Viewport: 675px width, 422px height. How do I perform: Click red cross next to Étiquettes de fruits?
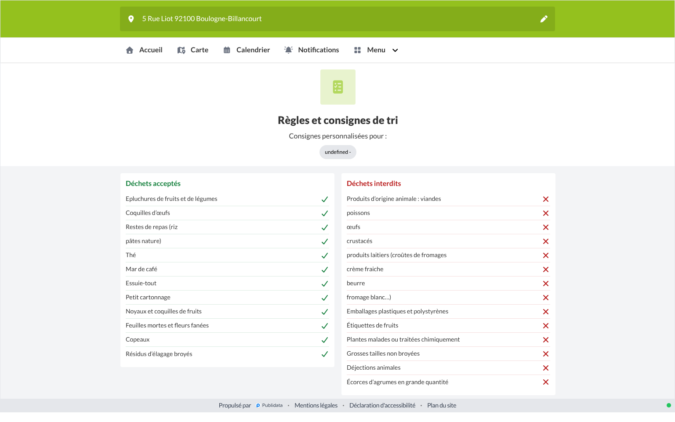pos(546,326)
